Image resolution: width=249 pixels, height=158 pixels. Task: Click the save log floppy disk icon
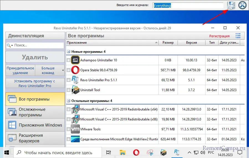click(x=231, y=5)
